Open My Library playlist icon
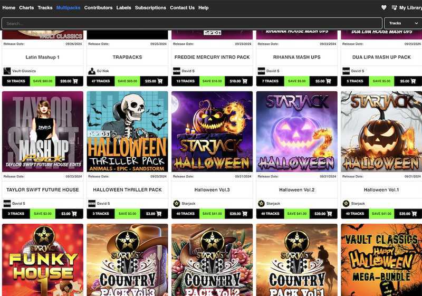 (394, 7)
